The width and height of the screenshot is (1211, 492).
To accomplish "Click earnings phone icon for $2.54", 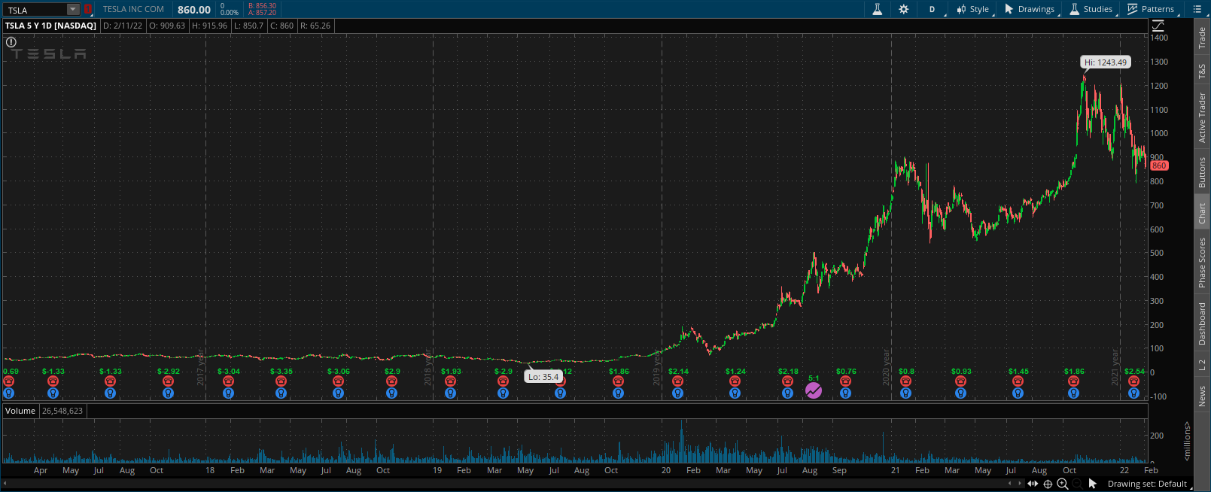I will [x=1133, y=381].
